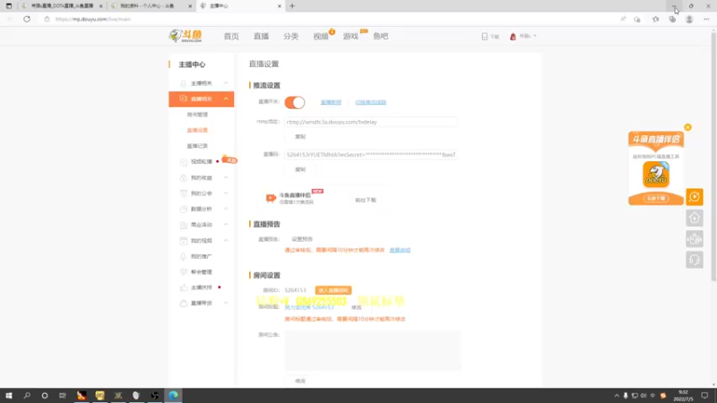
Task: Click the 直播带货 bag icon
Action: point(184,304)
